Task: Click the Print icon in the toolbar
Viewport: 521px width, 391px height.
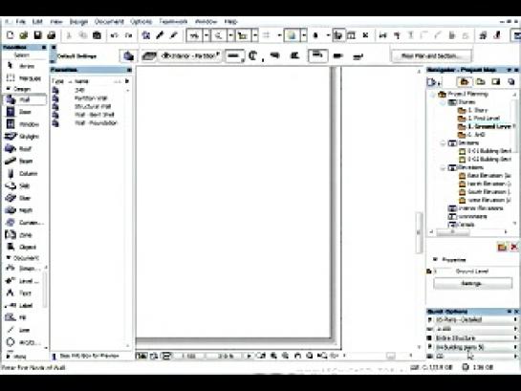Action: click(52, 34)
